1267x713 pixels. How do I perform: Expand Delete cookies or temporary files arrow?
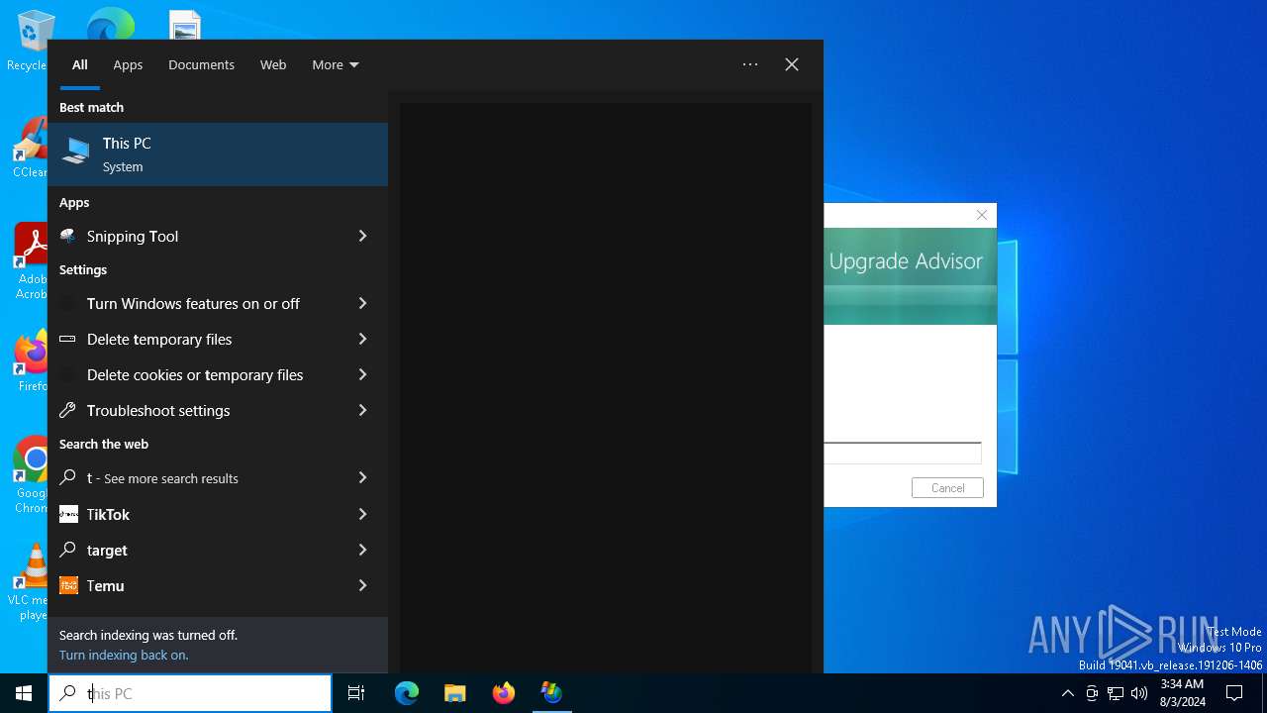tap(362, 374)
